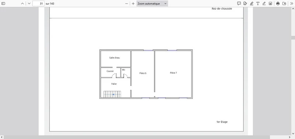Click the right arrow of horizontal scrollbar
295x139 pixels.
click(289, 137)
